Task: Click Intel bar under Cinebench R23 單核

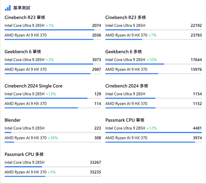Action: coord(53,30)
